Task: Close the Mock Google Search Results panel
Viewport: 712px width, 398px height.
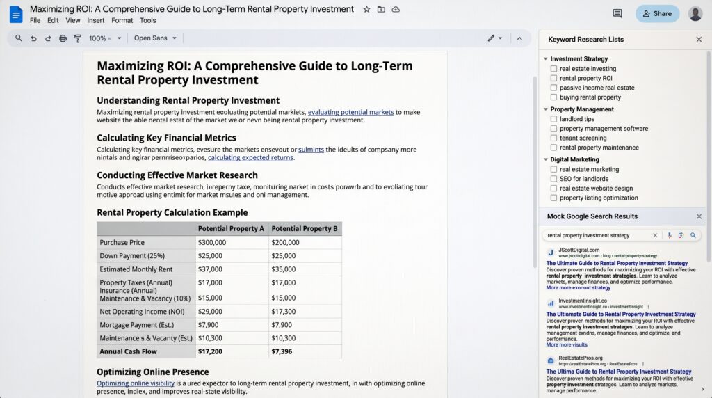Action: click(x=699, y=216)
